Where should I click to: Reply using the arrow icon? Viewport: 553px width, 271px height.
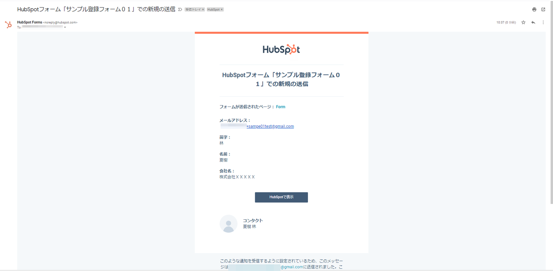click(x=533, y=22)
